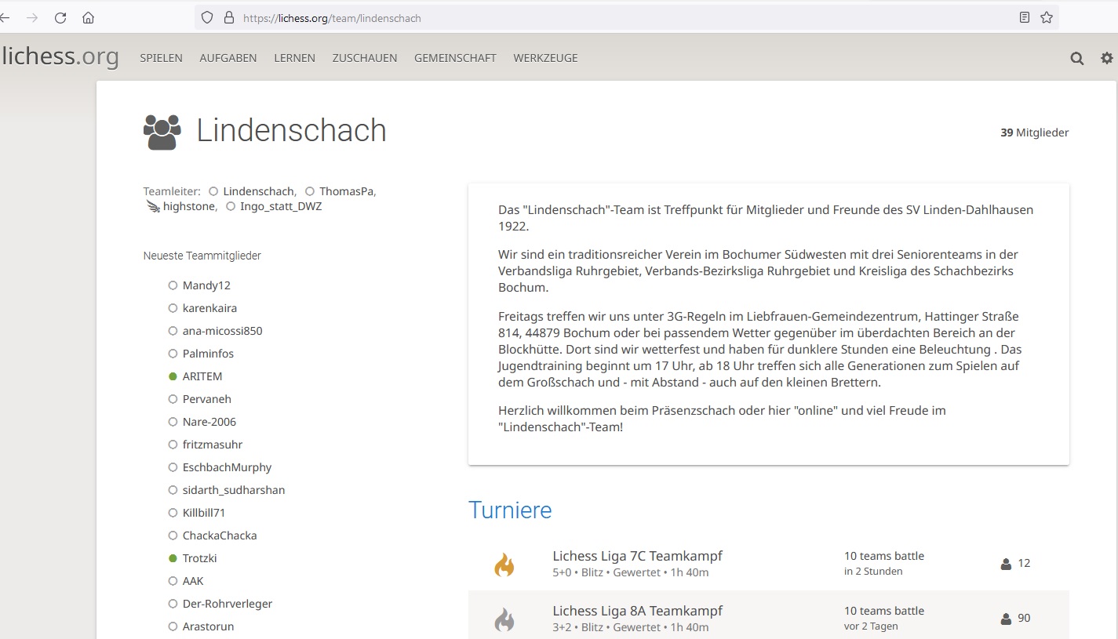Image resolution: width=1118 pixels, height=639 pixels.
Task: Open the GEMEINSCHAFT menu
Action: click(455, 58)
